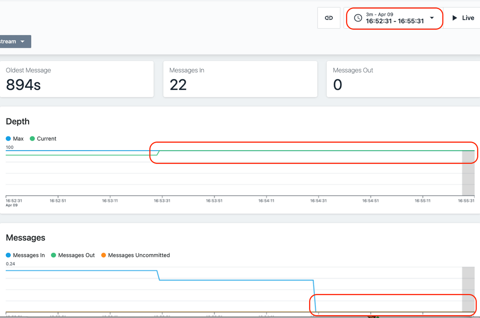Click the 16:54:51 tick label on Depth axis
The width and height of the screenshot is (480, 318).
tap(370, 201)
